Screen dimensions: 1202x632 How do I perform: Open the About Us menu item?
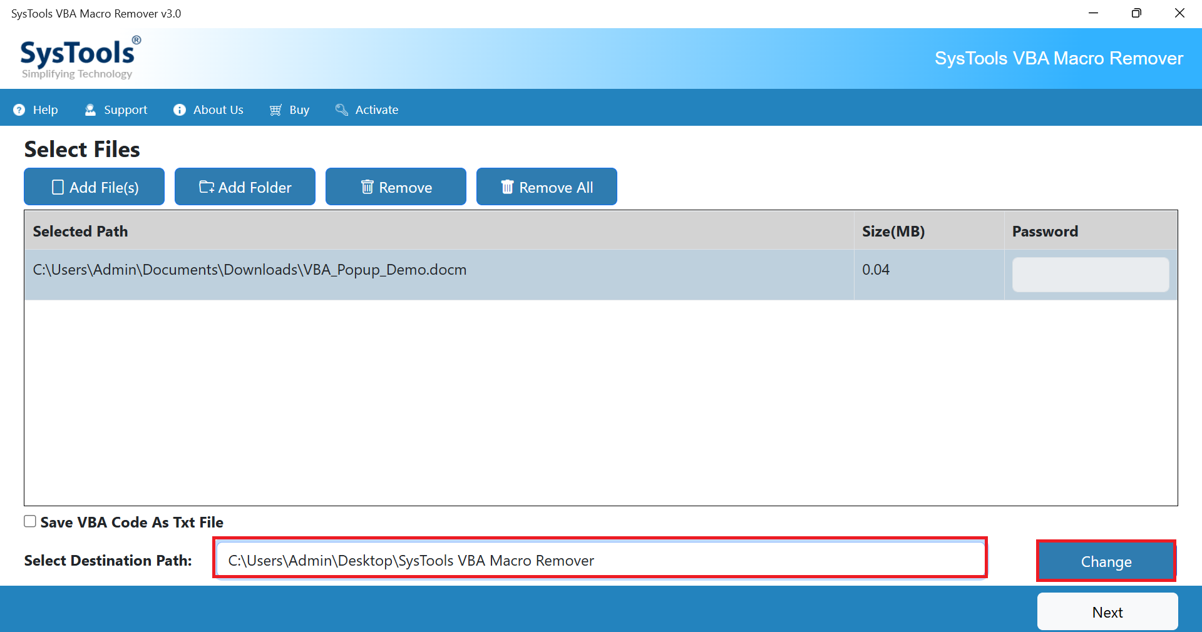coord(208,110)
